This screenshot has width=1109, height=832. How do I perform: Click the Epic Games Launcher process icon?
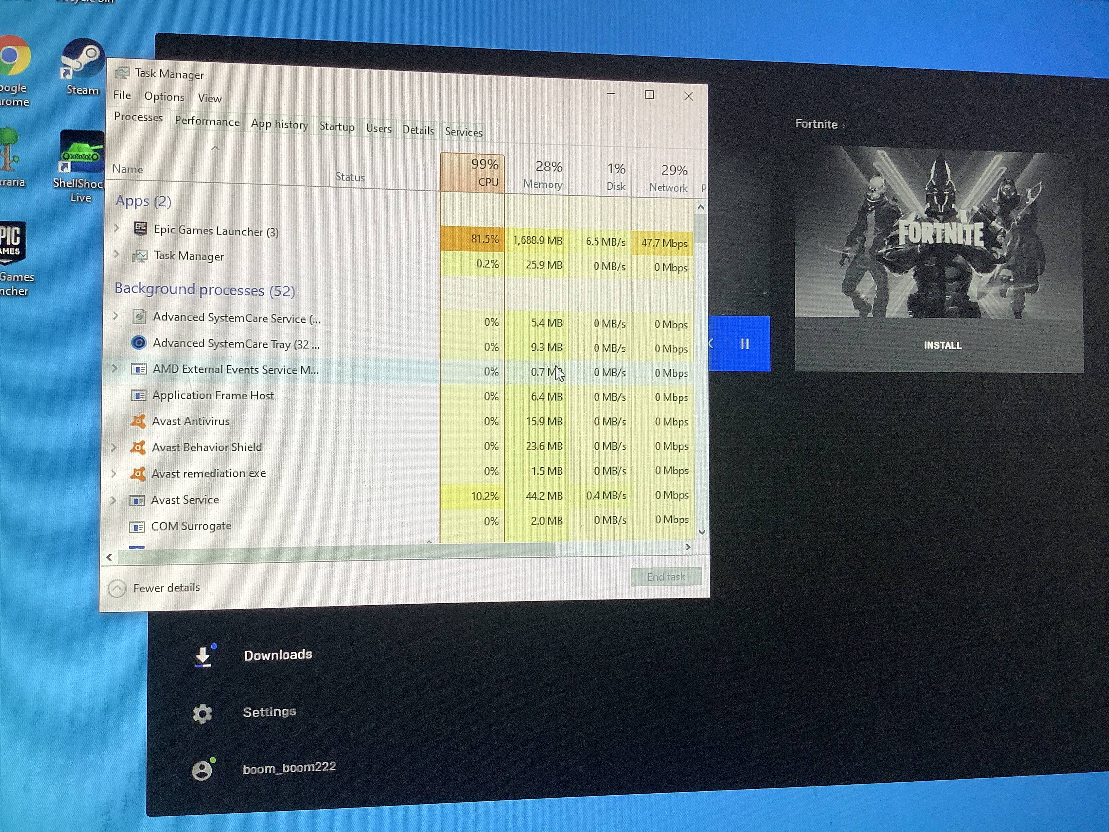click(x=140, y=229)
